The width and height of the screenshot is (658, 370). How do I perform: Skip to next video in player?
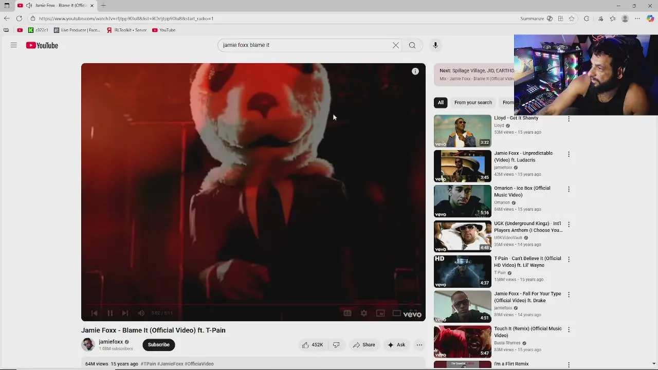(x=125, y=313)
